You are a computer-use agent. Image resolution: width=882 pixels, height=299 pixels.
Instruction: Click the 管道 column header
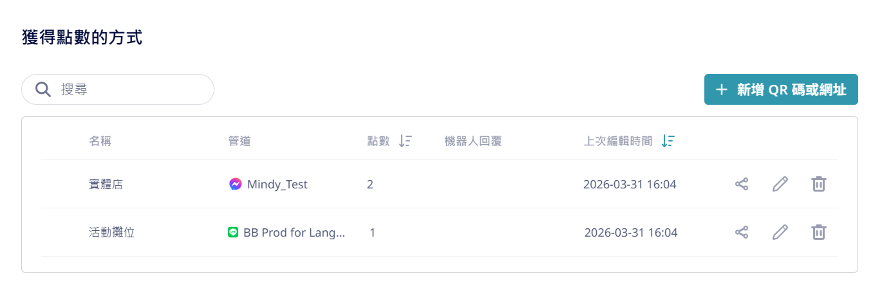click(239, 141)
